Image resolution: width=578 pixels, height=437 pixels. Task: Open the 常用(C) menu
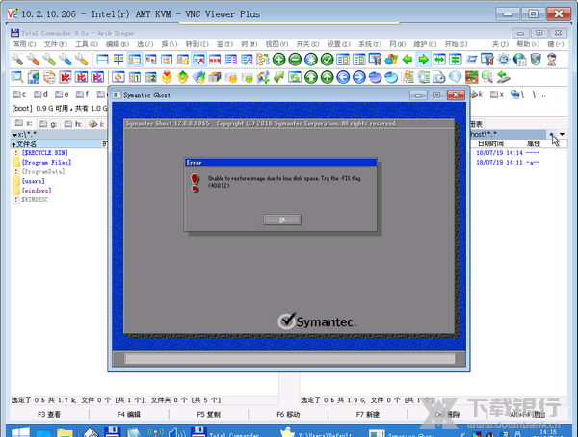click(25, 44)
